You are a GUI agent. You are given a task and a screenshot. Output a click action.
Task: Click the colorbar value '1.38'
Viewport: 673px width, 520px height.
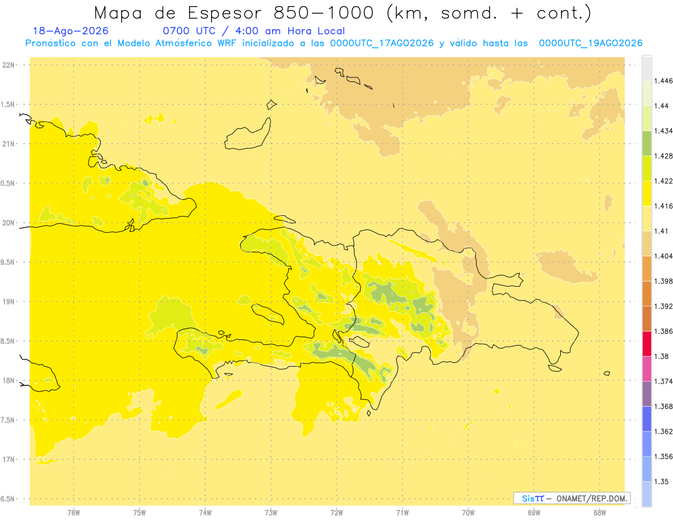[x=661, y=356]
